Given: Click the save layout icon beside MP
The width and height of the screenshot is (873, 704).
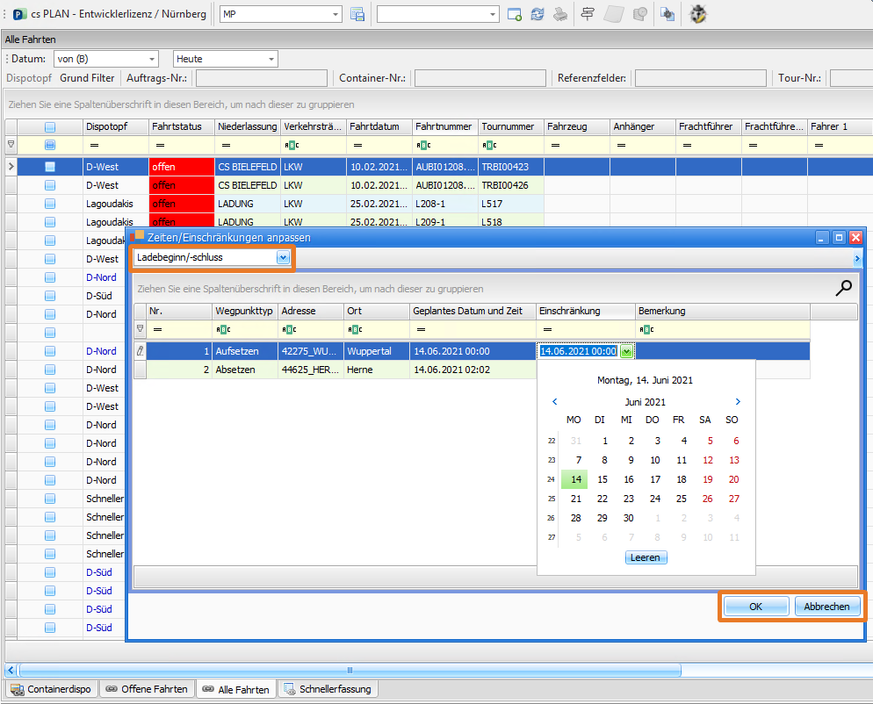Looking at the screenshot, I should coord(357,14).
